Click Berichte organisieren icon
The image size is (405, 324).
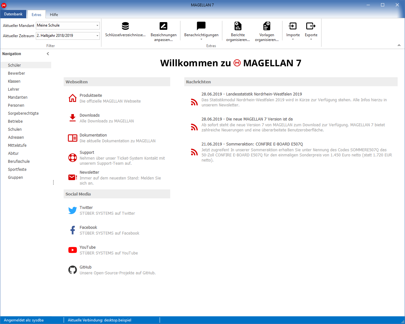tap(238, 26)
